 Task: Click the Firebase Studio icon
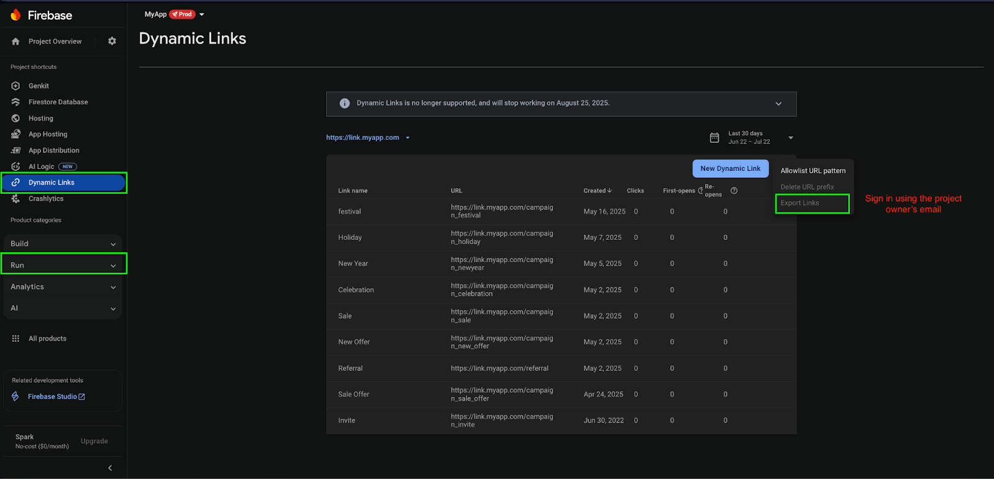pyautogui.click(x=16, y=396)
